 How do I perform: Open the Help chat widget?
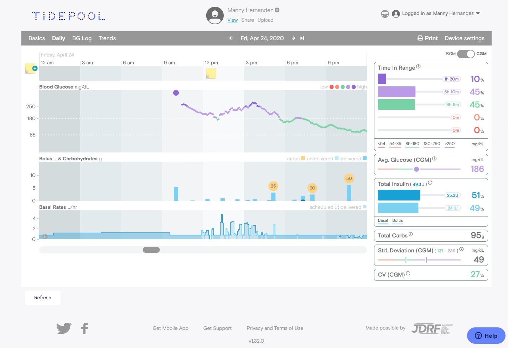[486, 336]
